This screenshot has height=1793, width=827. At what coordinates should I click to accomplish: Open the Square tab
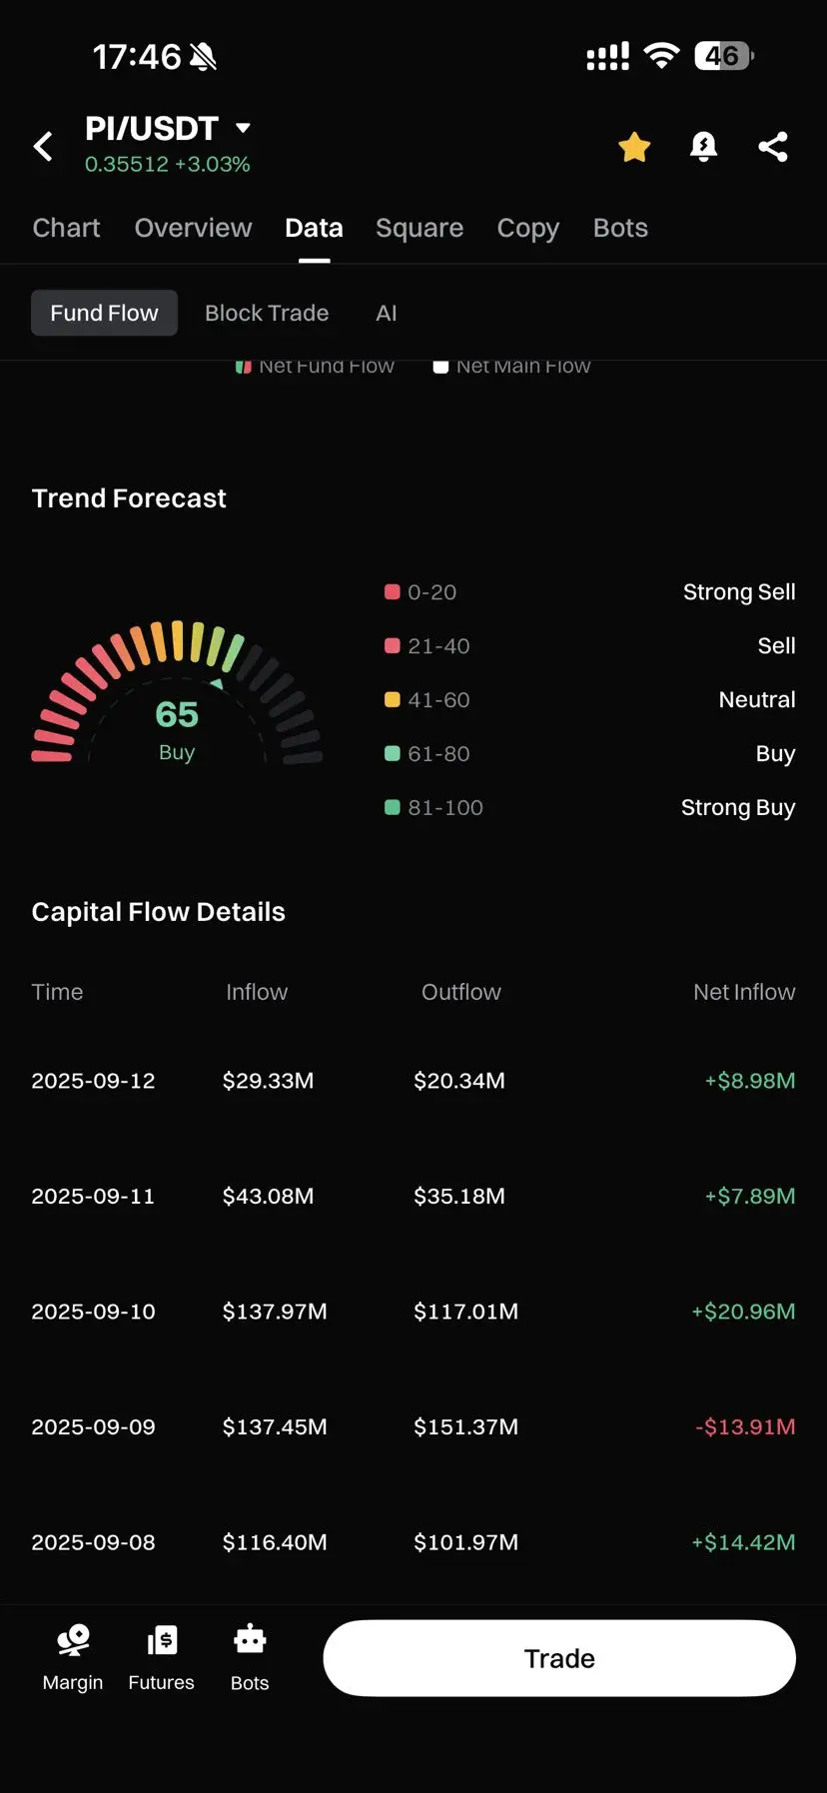419,228
